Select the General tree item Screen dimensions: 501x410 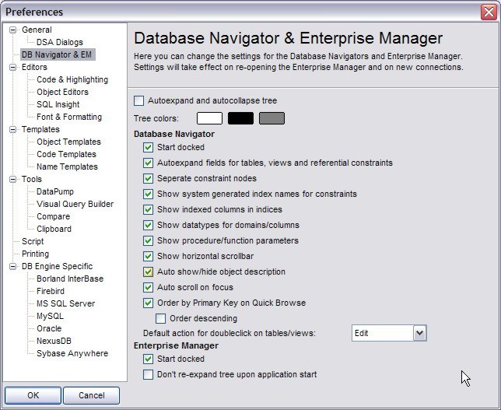coord(37,30)
